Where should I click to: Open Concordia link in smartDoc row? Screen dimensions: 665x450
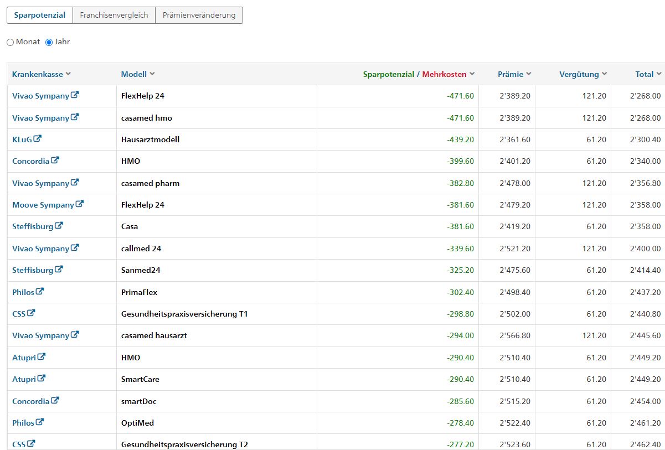(31, 401)
